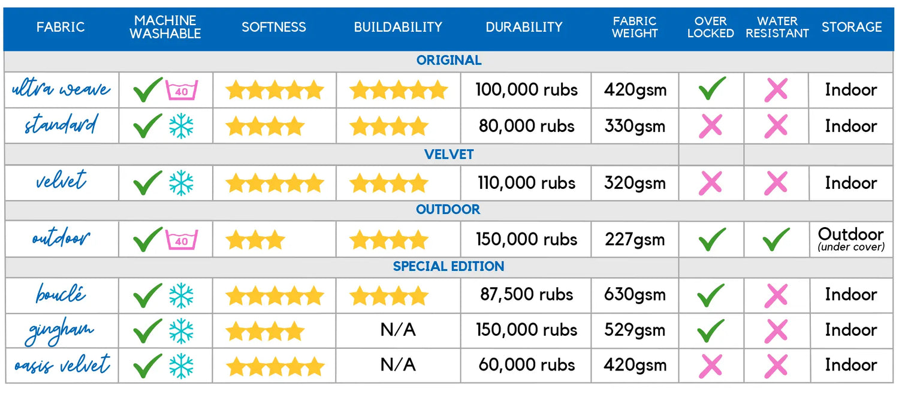The width and height of the screenshot is (899, 395).
Task: Click the pink cross under Water Resistant for ultra weave
Action: click(776, 89)
